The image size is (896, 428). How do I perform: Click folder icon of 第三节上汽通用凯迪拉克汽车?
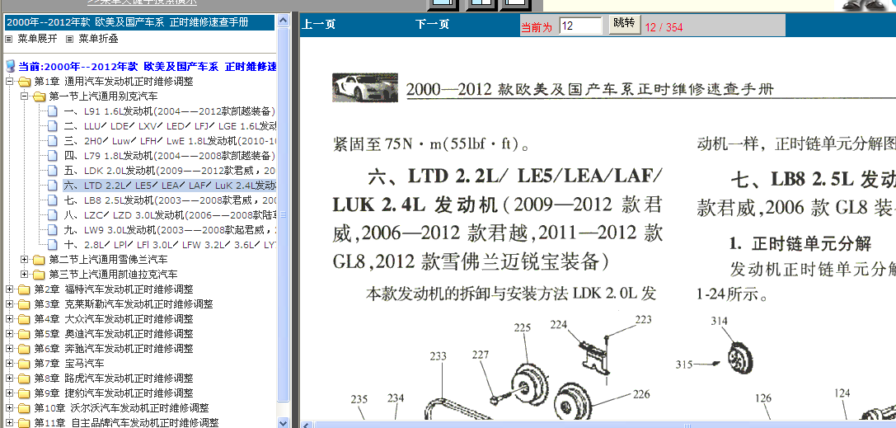click(39, 275)
